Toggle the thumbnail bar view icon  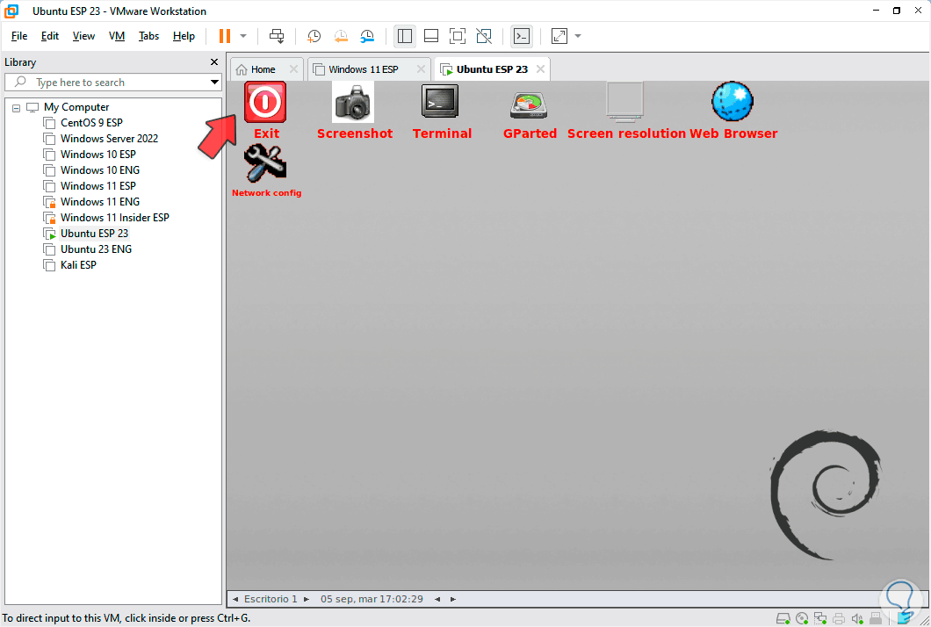[431, 36]
